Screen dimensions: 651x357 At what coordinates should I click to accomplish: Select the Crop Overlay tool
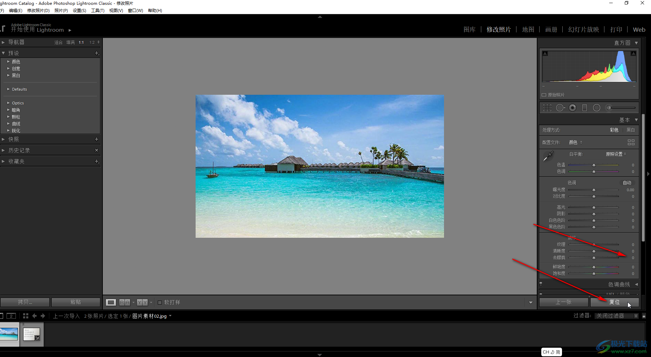547,108
